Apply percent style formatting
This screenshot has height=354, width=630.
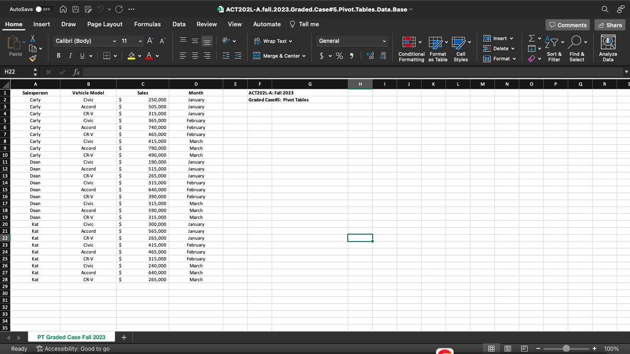pyautogui.click(x=339, y=56)
